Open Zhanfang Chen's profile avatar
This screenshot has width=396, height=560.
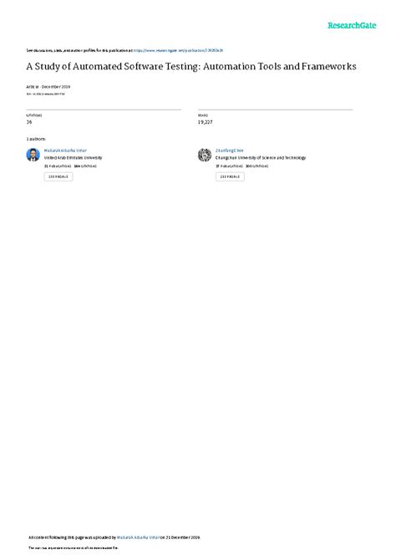tap(205, 155)
